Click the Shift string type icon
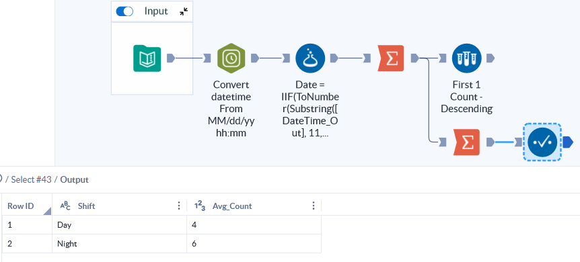The image size is (580, 262). click(x=65, y=206)
